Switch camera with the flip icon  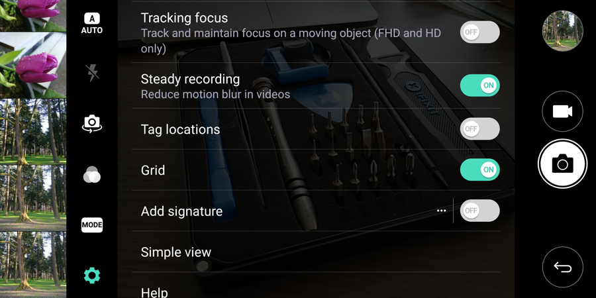pos(92,124)
